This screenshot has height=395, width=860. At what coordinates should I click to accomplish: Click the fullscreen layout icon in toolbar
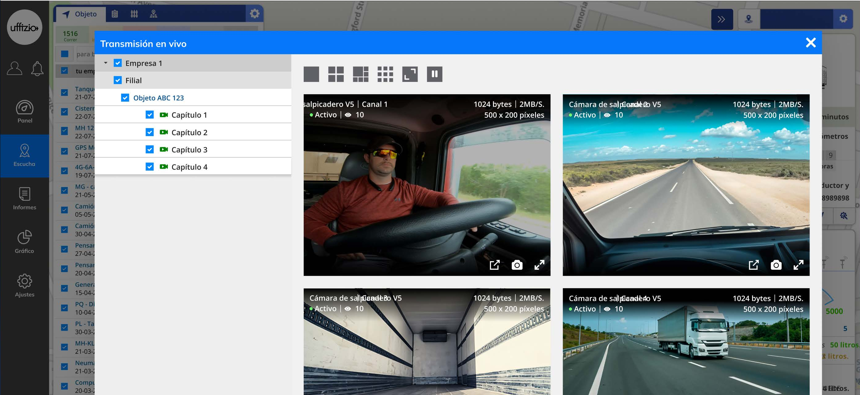(410, 74)
